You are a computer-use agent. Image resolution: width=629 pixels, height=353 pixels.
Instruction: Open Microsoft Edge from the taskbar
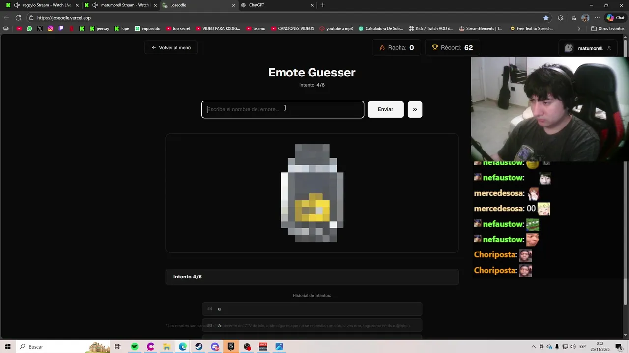183,347
